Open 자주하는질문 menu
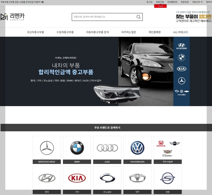Screen dimensions: 212x195 coord(129,32)
